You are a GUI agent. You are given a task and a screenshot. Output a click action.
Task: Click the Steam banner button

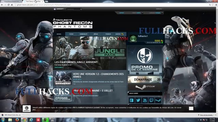(x=145, y=87)
